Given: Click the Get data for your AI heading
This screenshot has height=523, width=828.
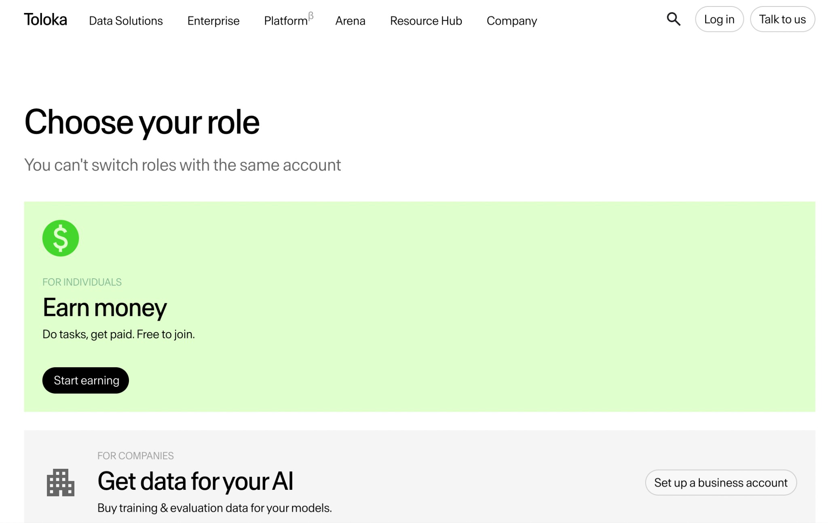Looking at the screenshot, I should click(x=195, y=481).
